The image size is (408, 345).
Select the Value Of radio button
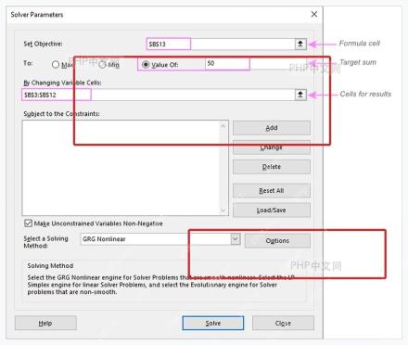[146, 64]
